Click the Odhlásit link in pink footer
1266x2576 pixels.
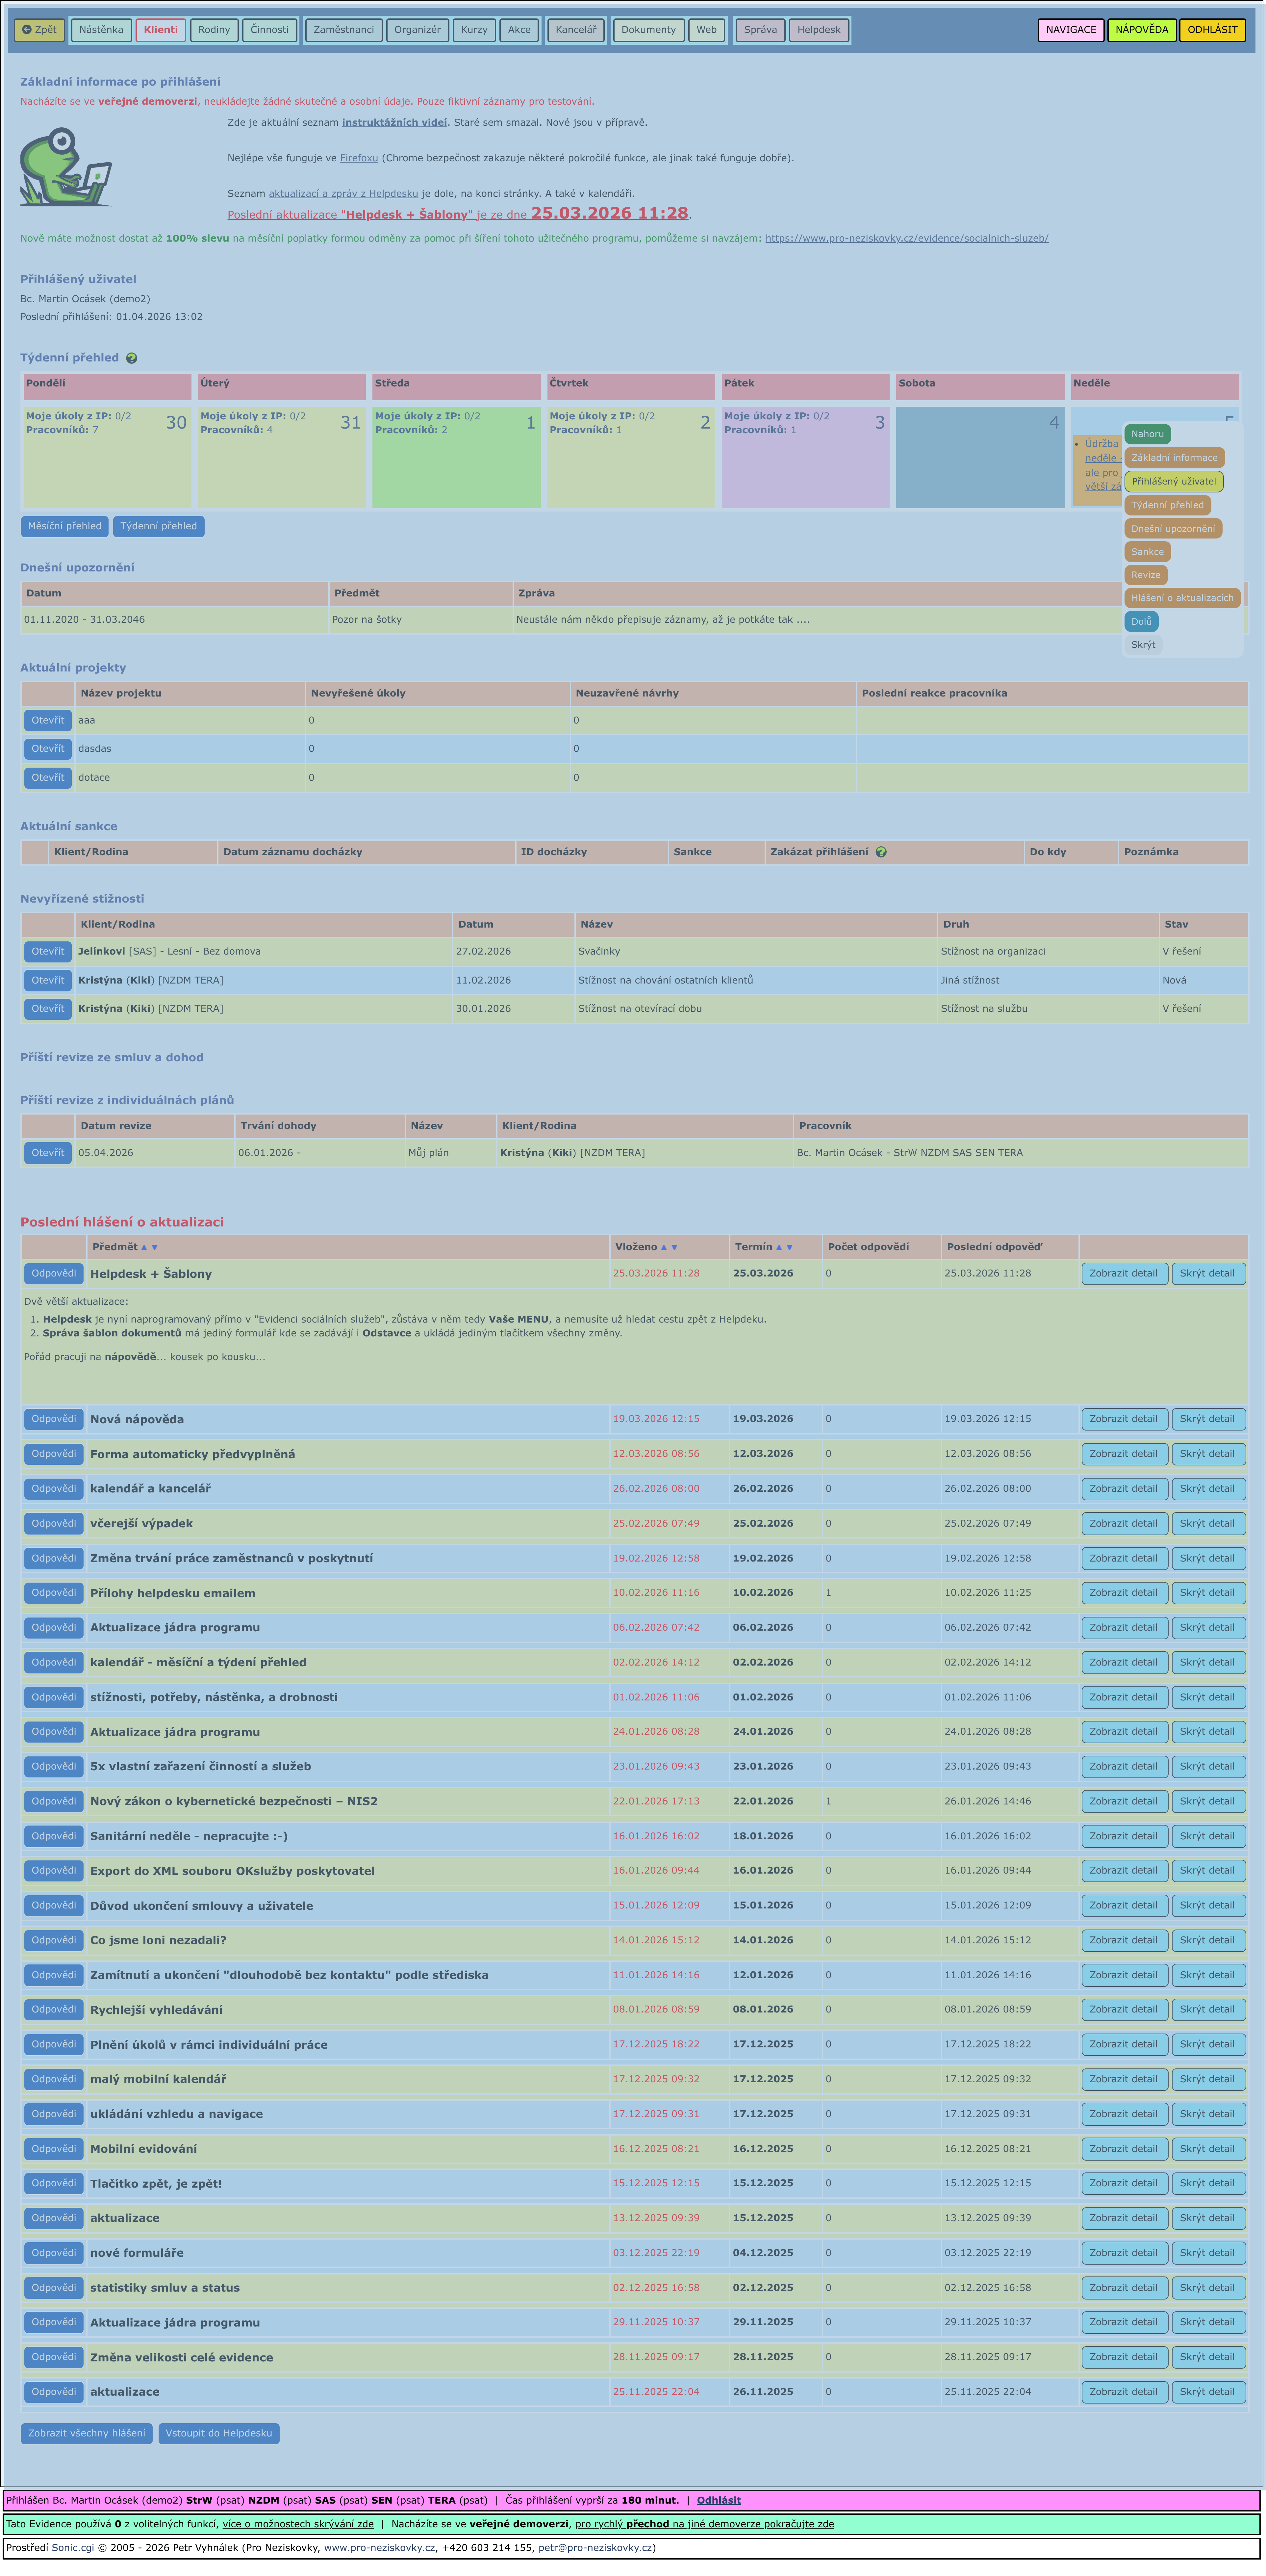(x=719, y=2500)
